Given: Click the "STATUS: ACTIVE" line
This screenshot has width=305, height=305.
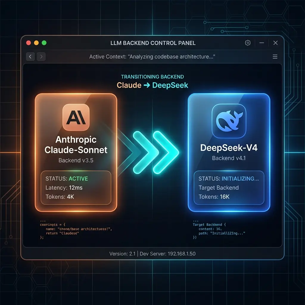Looking at the screenshot, I should 67,179.
